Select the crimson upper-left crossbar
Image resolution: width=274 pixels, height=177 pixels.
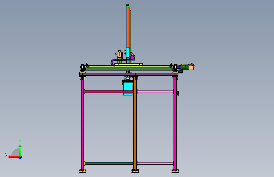click(x=109, y=92)
